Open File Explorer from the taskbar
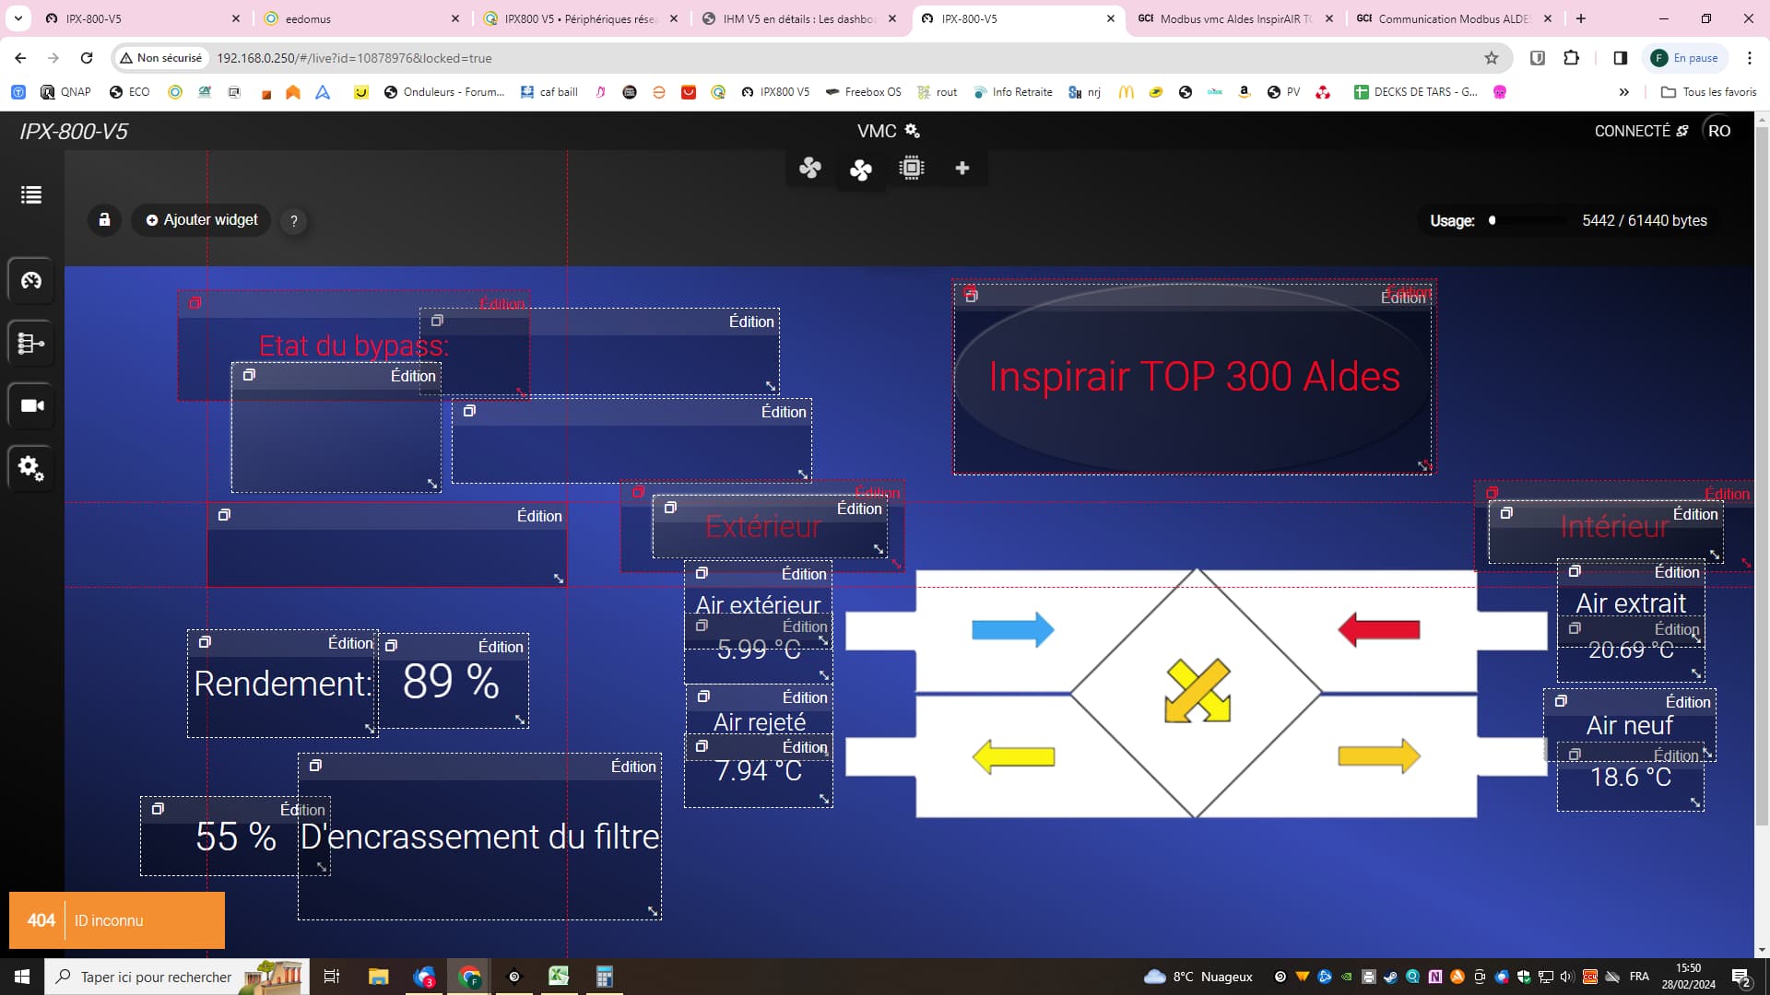The image size is (1770, 995). 379,977
